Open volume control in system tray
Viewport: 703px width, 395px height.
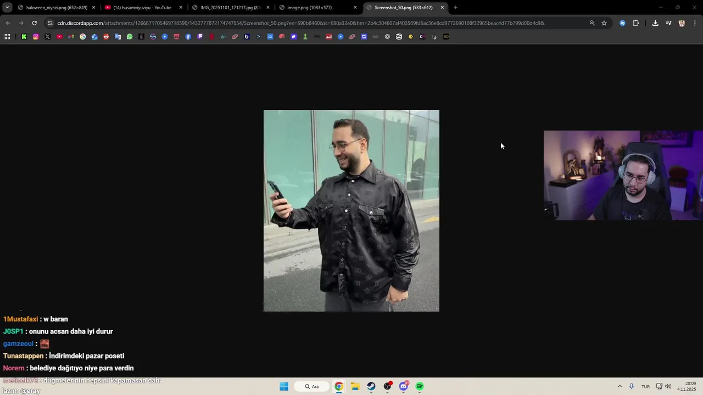[668, 386]
